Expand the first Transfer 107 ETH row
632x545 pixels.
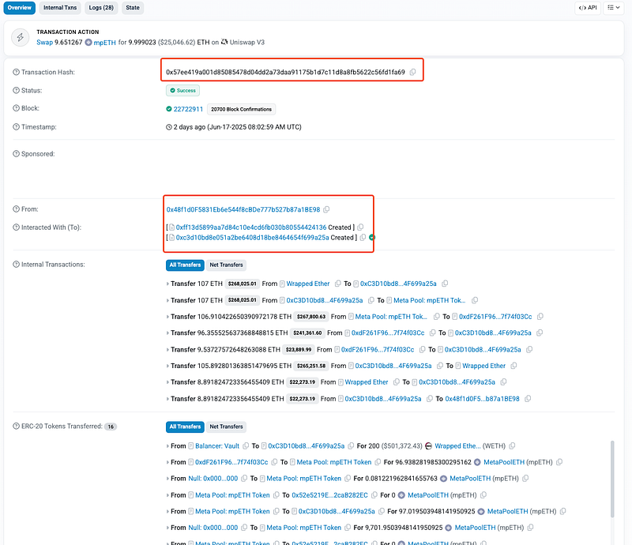(x=167, y=284)
